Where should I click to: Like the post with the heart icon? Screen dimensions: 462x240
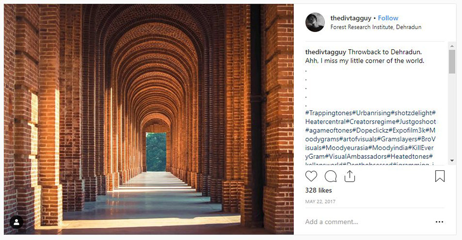point(311,176)
